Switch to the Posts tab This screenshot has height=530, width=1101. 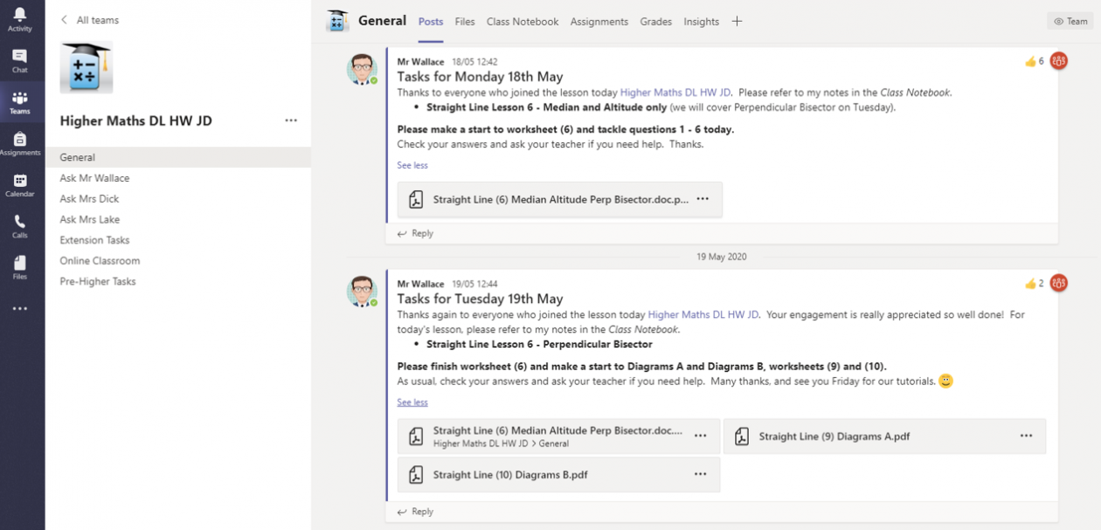431,22
